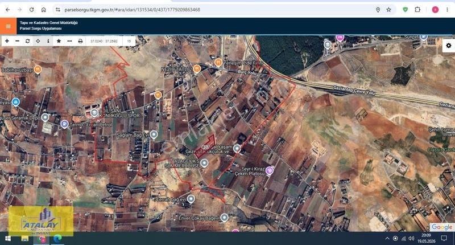
Task: Open map settings gear
Action: tap(449, 46)
